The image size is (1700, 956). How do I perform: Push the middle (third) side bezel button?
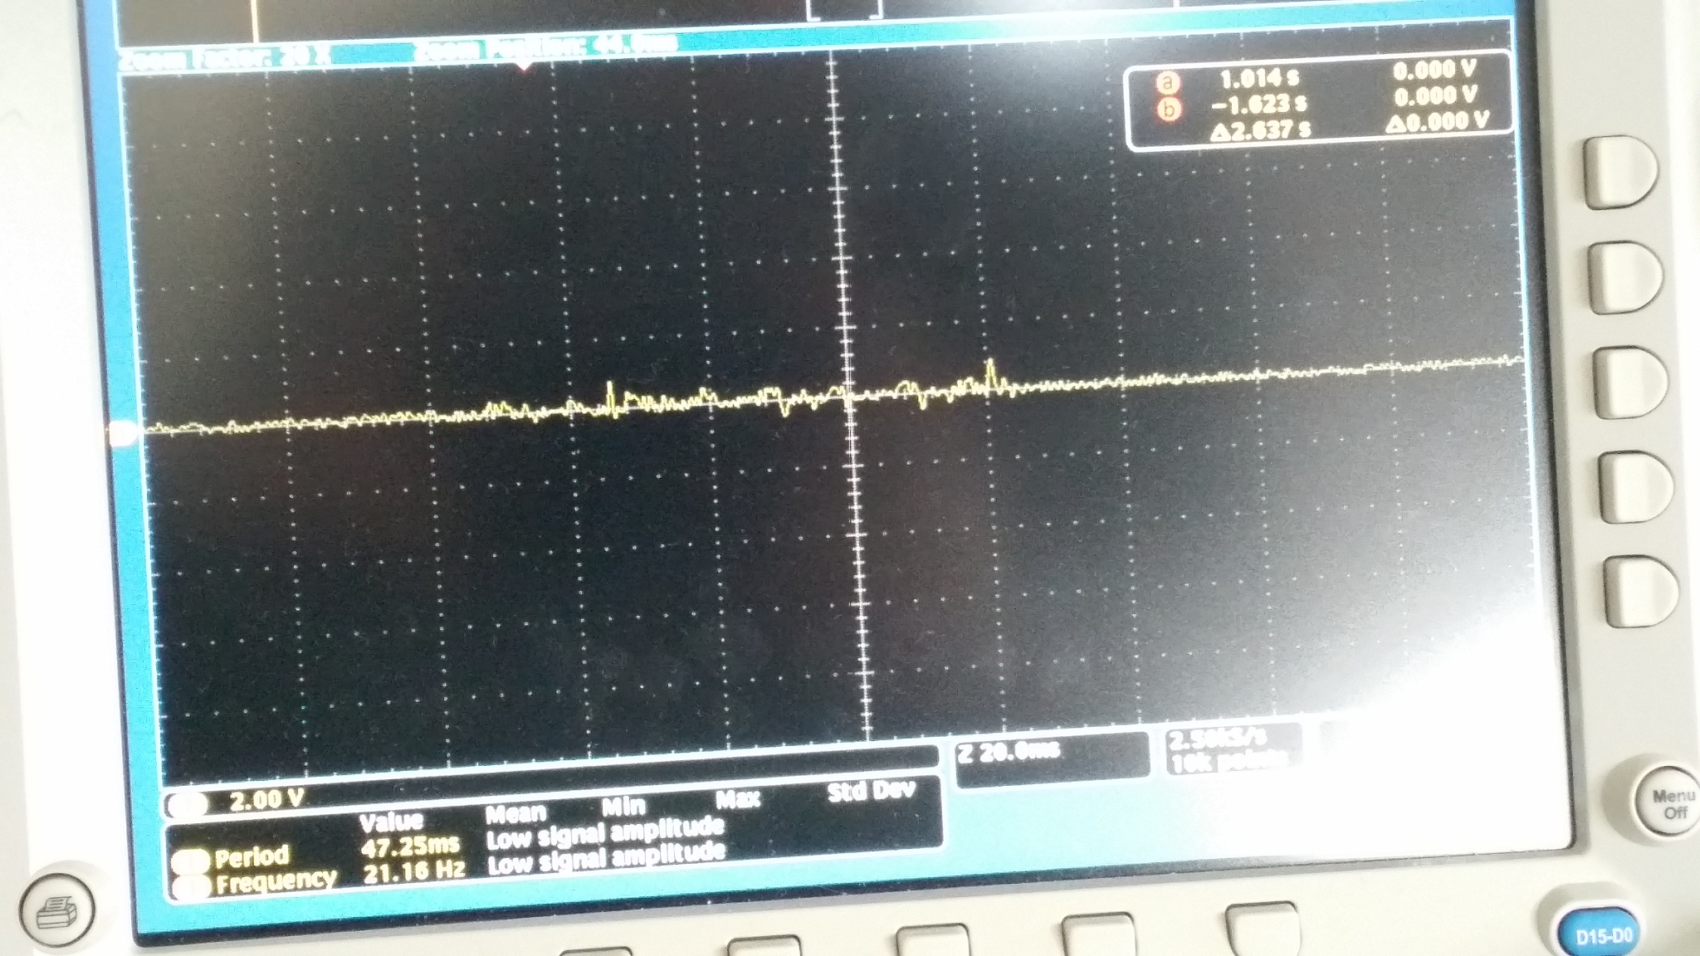(x=1630, y=382)
